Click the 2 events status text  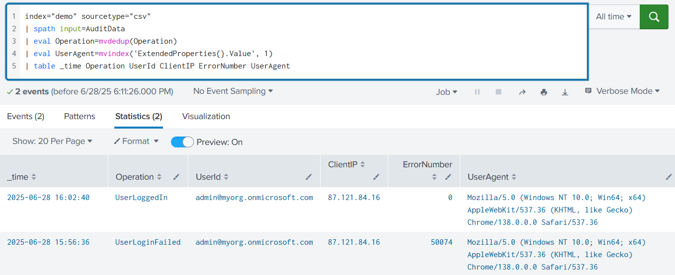click(x=32, y=91)
